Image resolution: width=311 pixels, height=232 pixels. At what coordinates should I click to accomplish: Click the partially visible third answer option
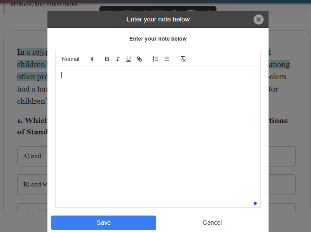pyautogui.click(x=32, y=209)
